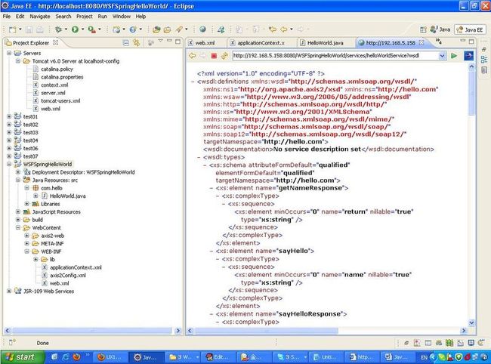
Task: Expand the test07 project
Action: 9,156
